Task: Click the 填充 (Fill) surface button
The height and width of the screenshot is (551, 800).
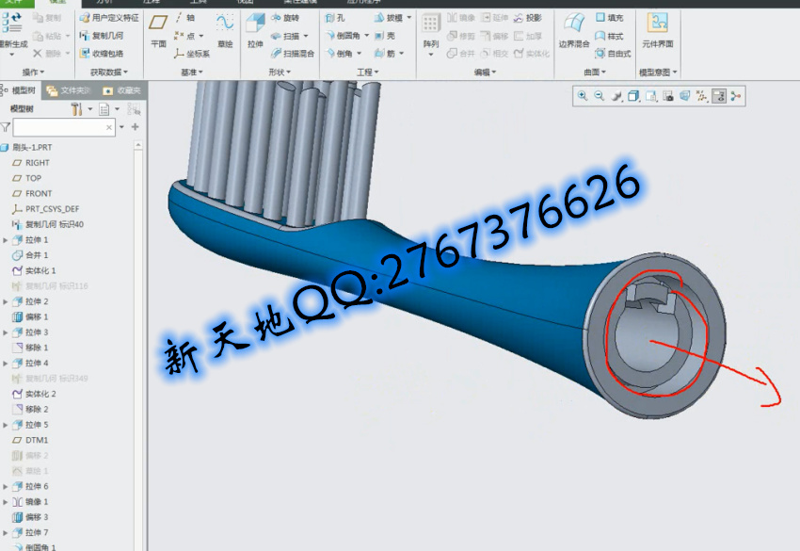Action: 609,18
